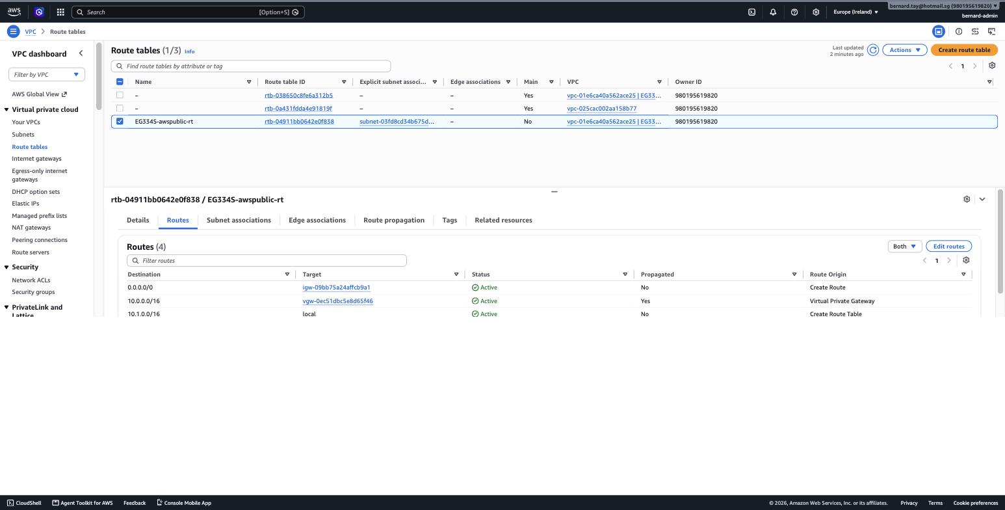Viewport: 1005px width, 510px height.
Task: Open CloudShell icon in top navigation
Action: click(x=751, y=12)
